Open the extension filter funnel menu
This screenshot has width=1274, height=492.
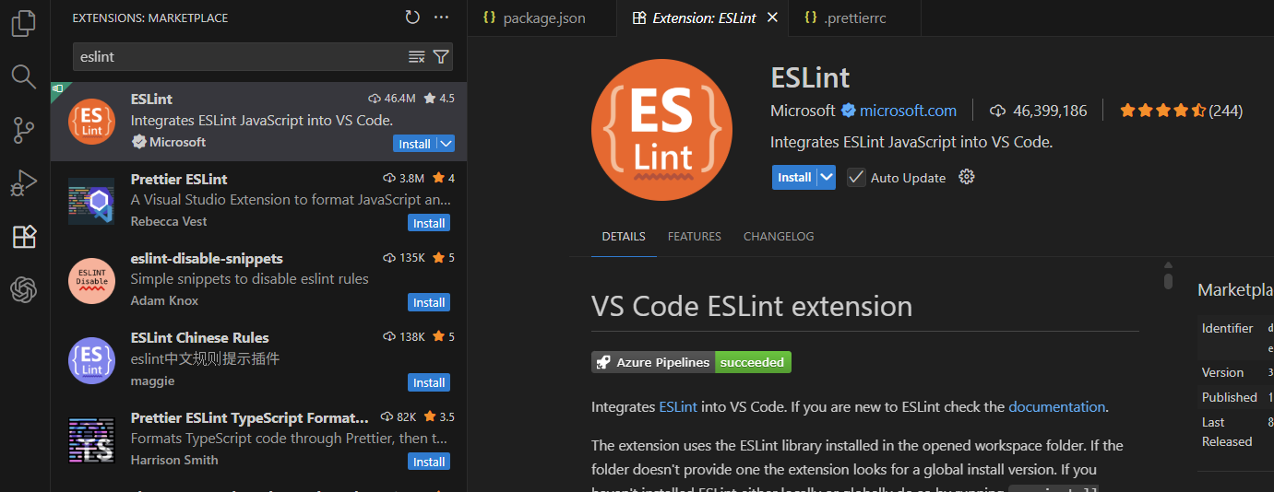[441, 57]
